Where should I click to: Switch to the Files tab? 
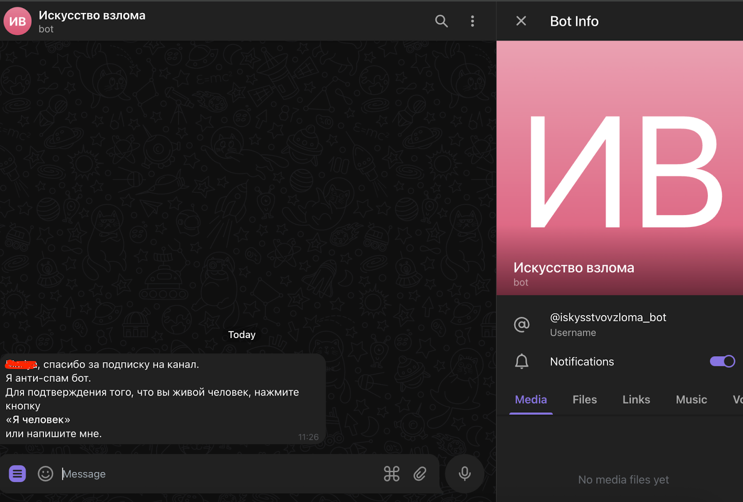(x=584, y=399)
